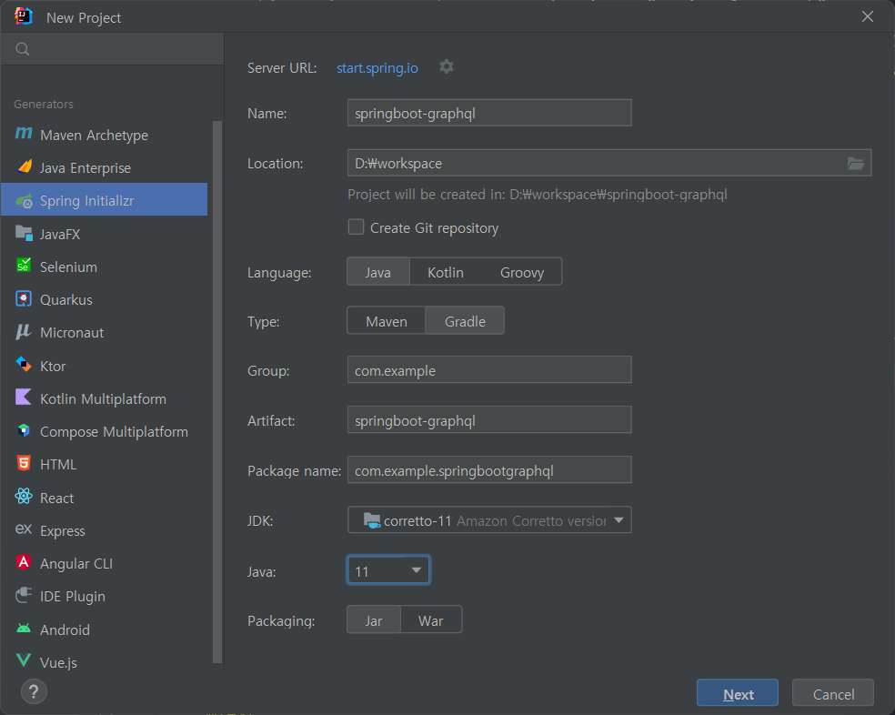Click the generators list scrollbar
This screenshot has height=715, width=895.
(x=216, y=392)
